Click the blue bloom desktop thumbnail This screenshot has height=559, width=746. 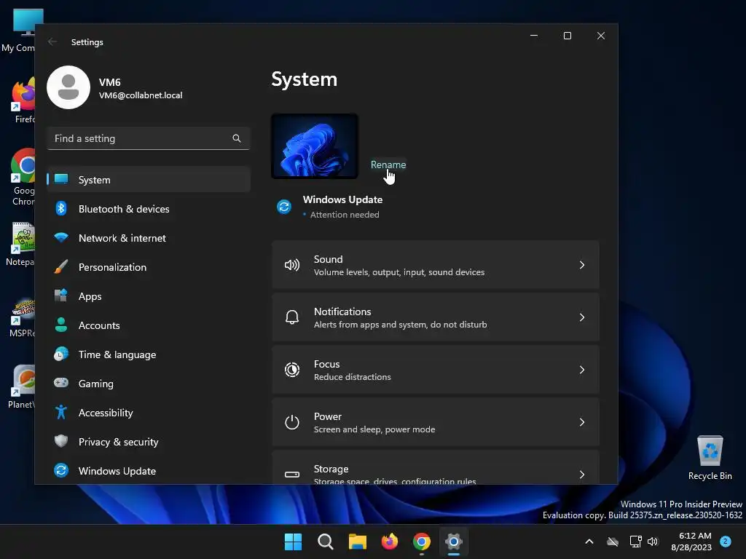pyautogui.click(x=315, y=146)
